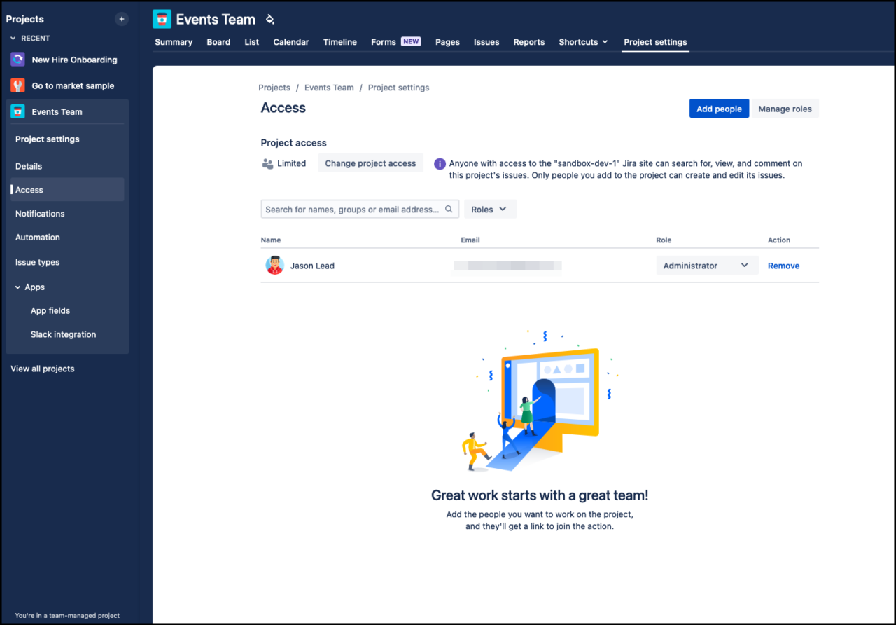Screen dimensions: 896x625
Task: Click the paint roller icon beside Events Team title
Action: [x=270, y=20]
